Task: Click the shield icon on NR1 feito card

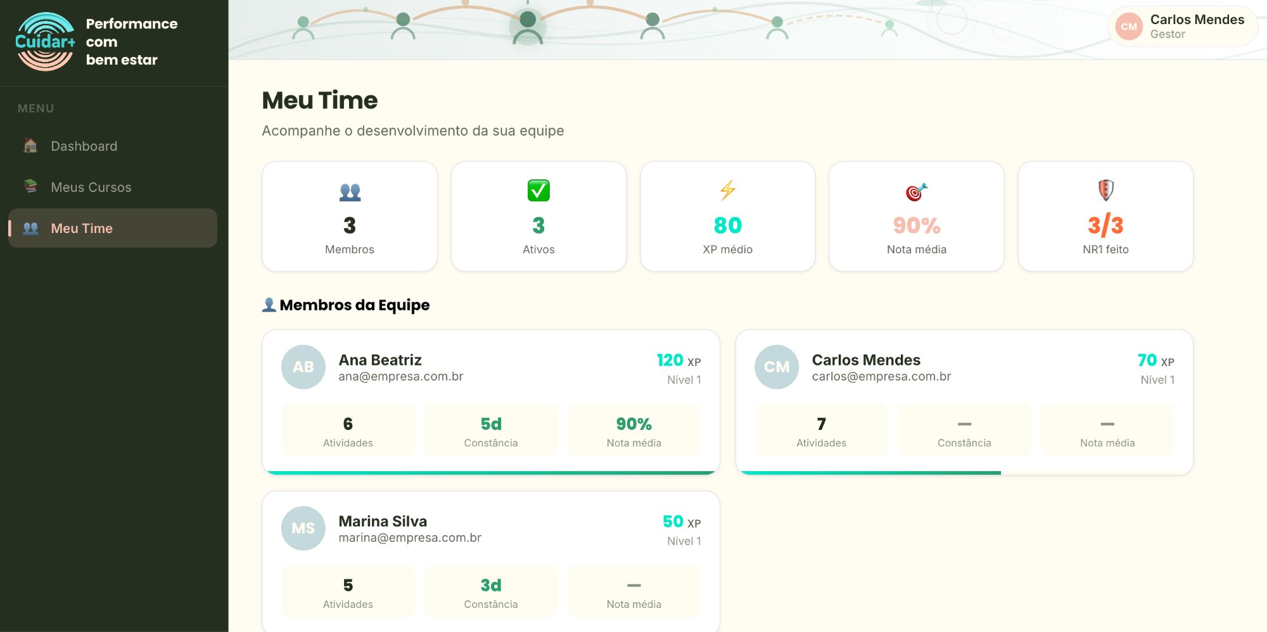Action: [x=1104, y=191]
